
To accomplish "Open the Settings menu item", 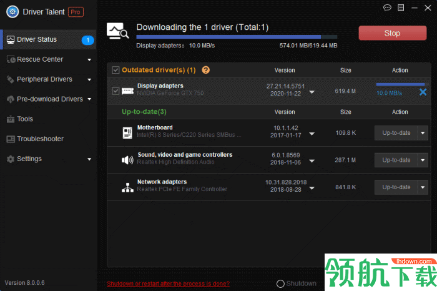I will (x=49, y=159).
